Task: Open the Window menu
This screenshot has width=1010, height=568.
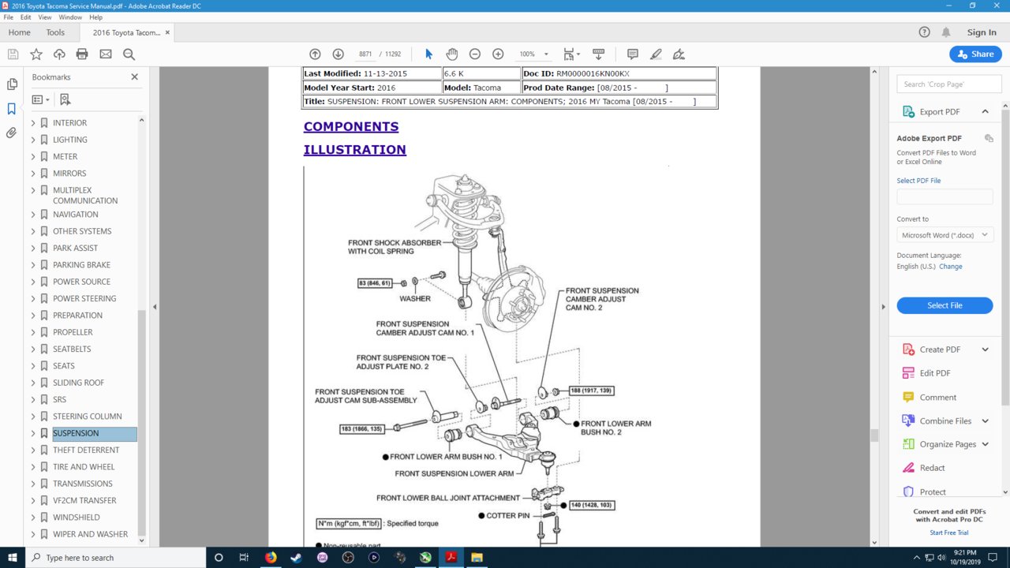Action: tap(70, 17)
